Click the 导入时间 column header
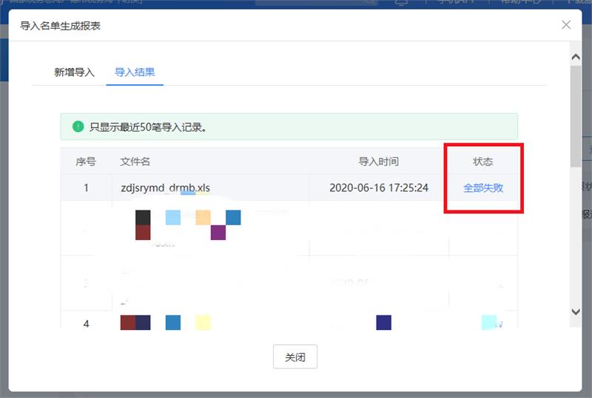This screenshot has height=398, width=592. (378, 162)
